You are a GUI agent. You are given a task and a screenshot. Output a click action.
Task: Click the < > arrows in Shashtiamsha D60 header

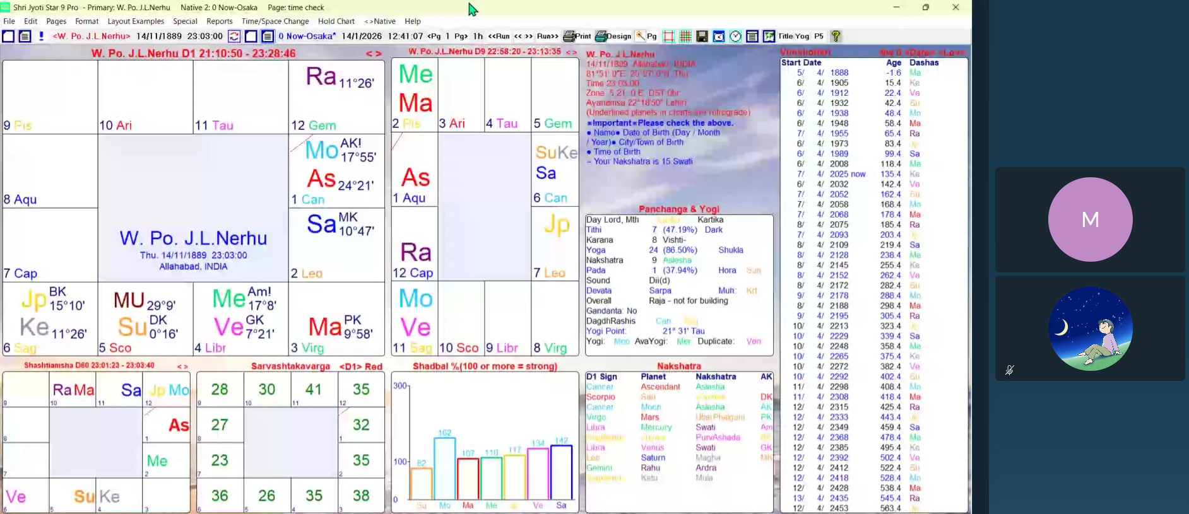coord(182,366)
